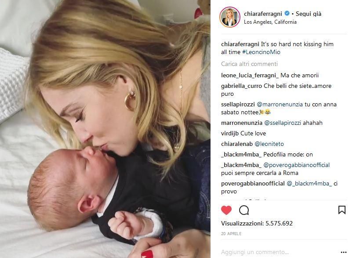Toggle the Segui già follow status
The image size is (349, 258).
point(308,14)
